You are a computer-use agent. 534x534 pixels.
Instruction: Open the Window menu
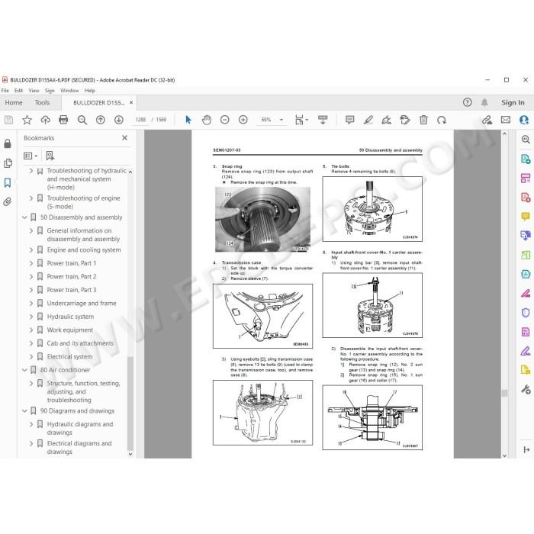point(69,91)
